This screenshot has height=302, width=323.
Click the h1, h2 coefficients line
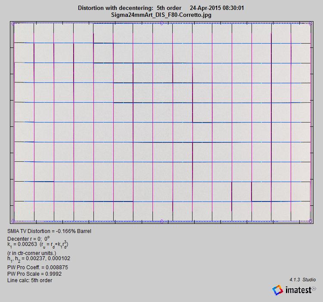[x=39, y=258]
